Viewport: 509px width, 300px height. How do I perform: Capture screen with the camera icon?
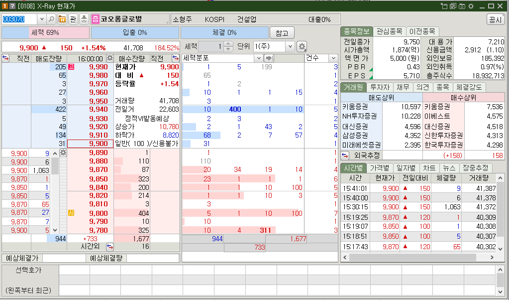click(462, 6)
